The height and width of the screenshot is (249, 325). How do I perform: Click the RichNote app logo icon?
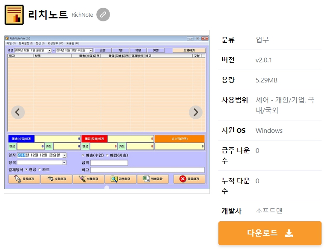14,15
